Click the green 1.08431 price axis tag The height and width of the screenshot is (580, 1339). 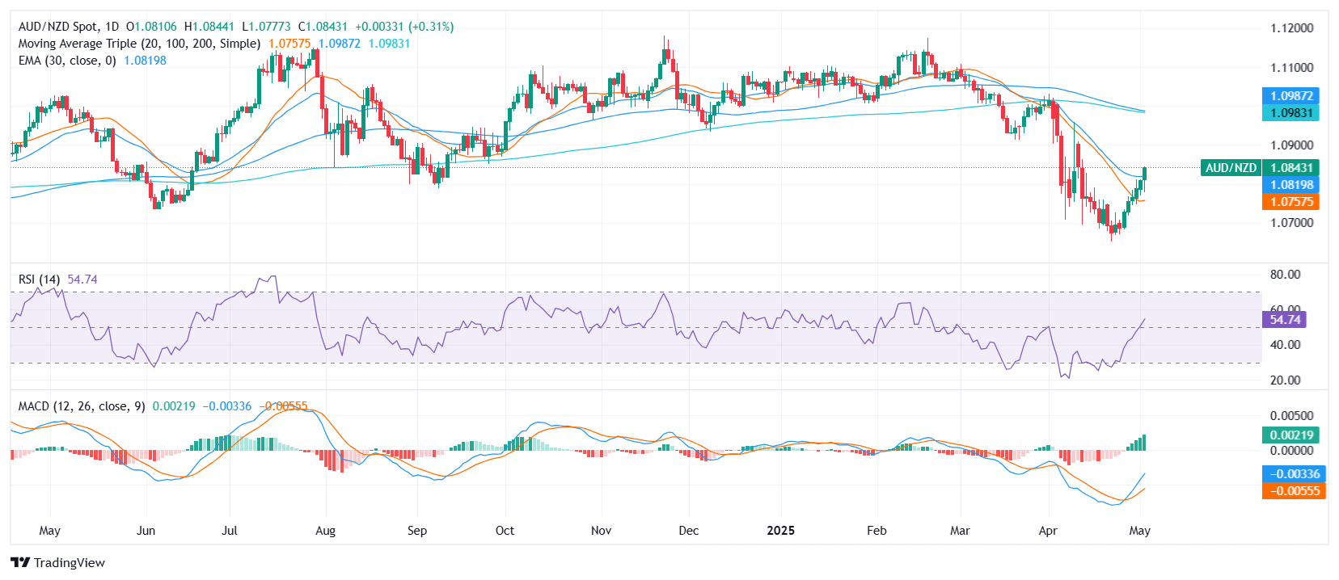(x=1290, y=168)
